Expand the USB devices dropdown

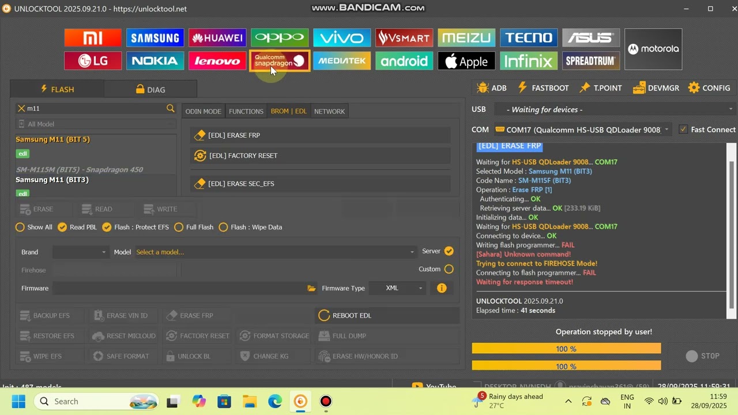pyautogui.click(x=615, y=110)
